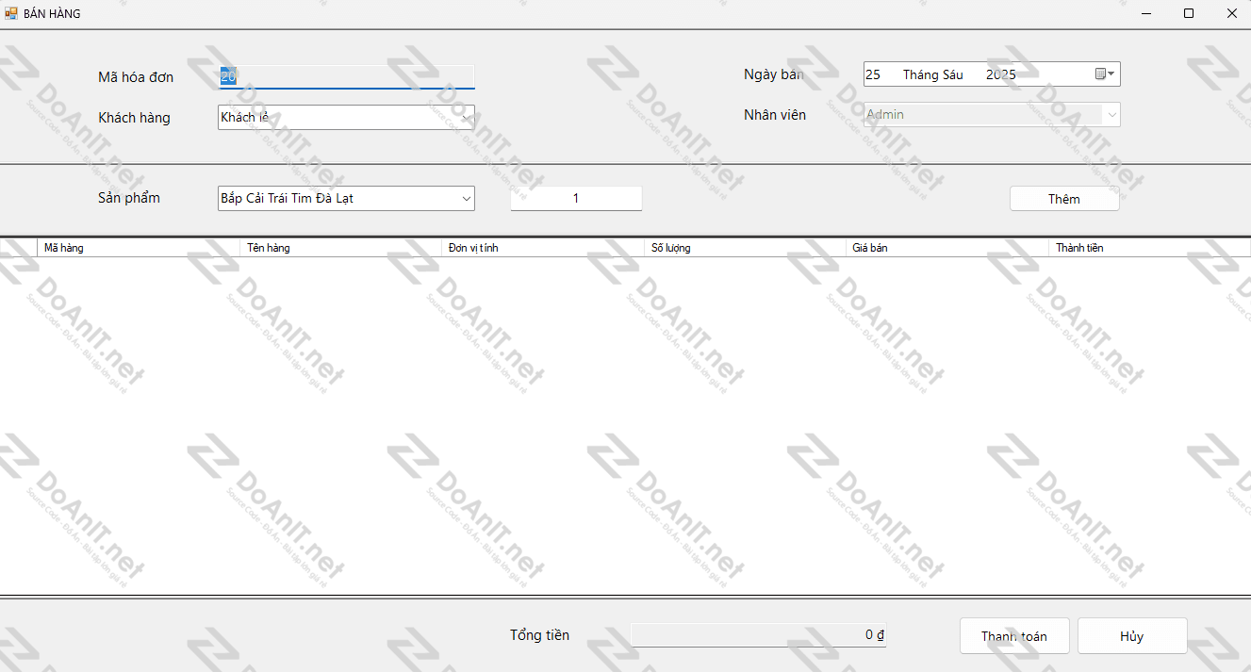1251x672 pixels.
Task: Click the Tổng tiền total field
Action: point(759,635)
